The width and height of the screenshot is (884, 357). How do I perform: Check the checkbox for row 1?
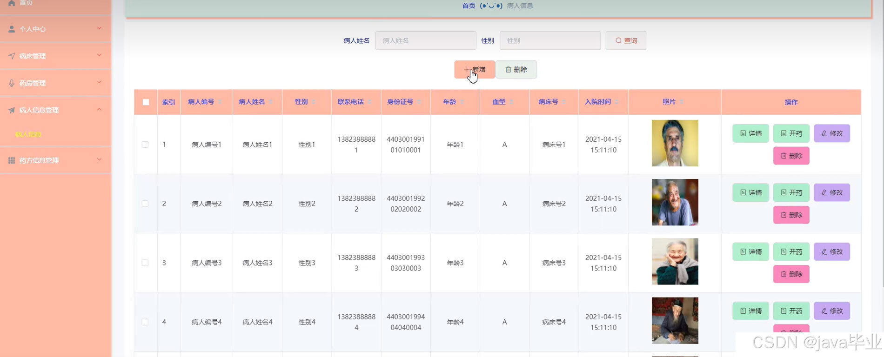click(x=145, y=145)
